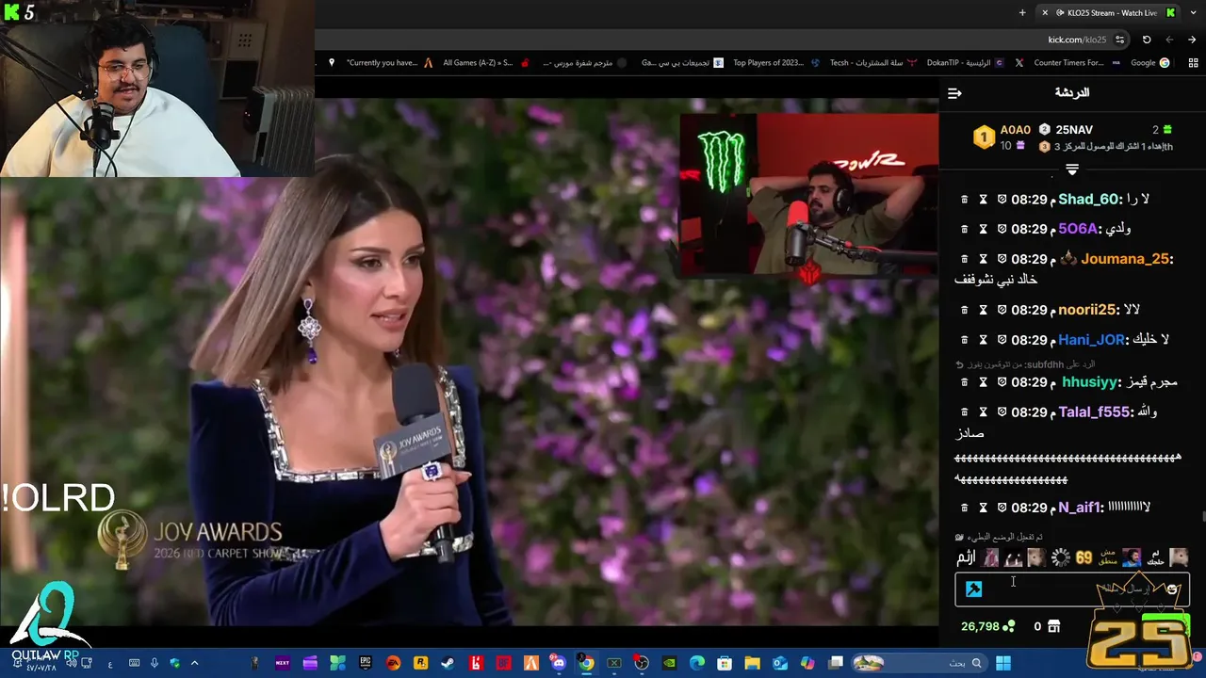Open Google bookmark

point(1149,63)
